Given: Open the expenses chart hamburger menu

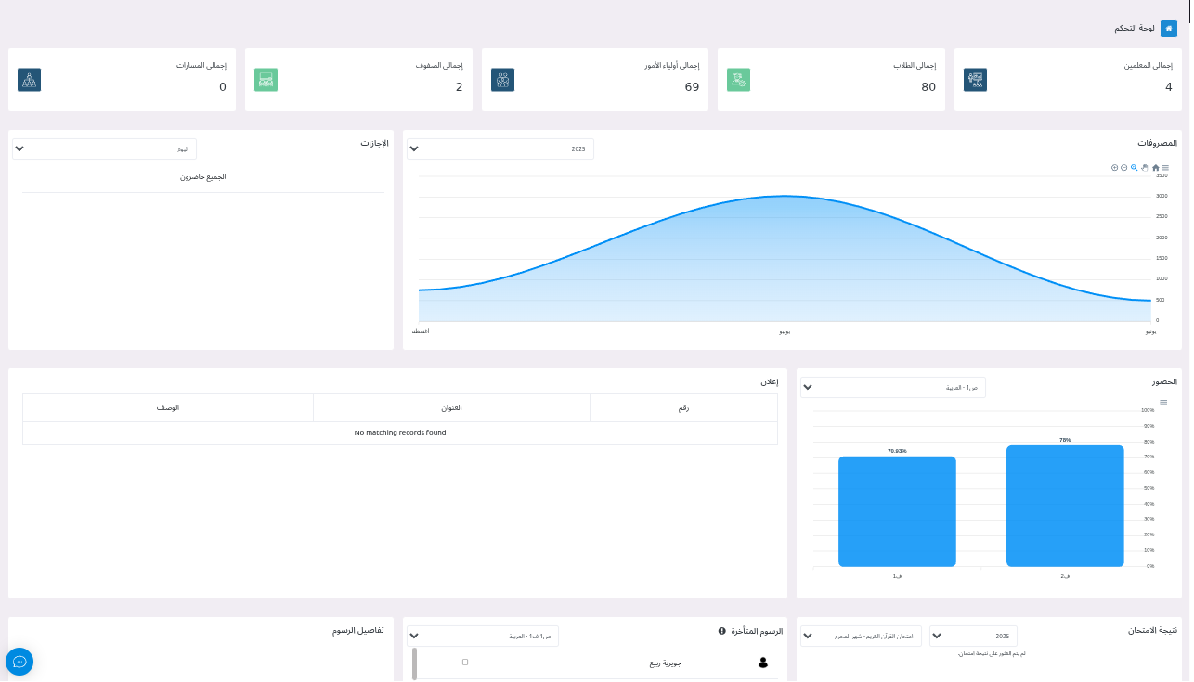Looking at the screenshot, I should (1165, 168).
